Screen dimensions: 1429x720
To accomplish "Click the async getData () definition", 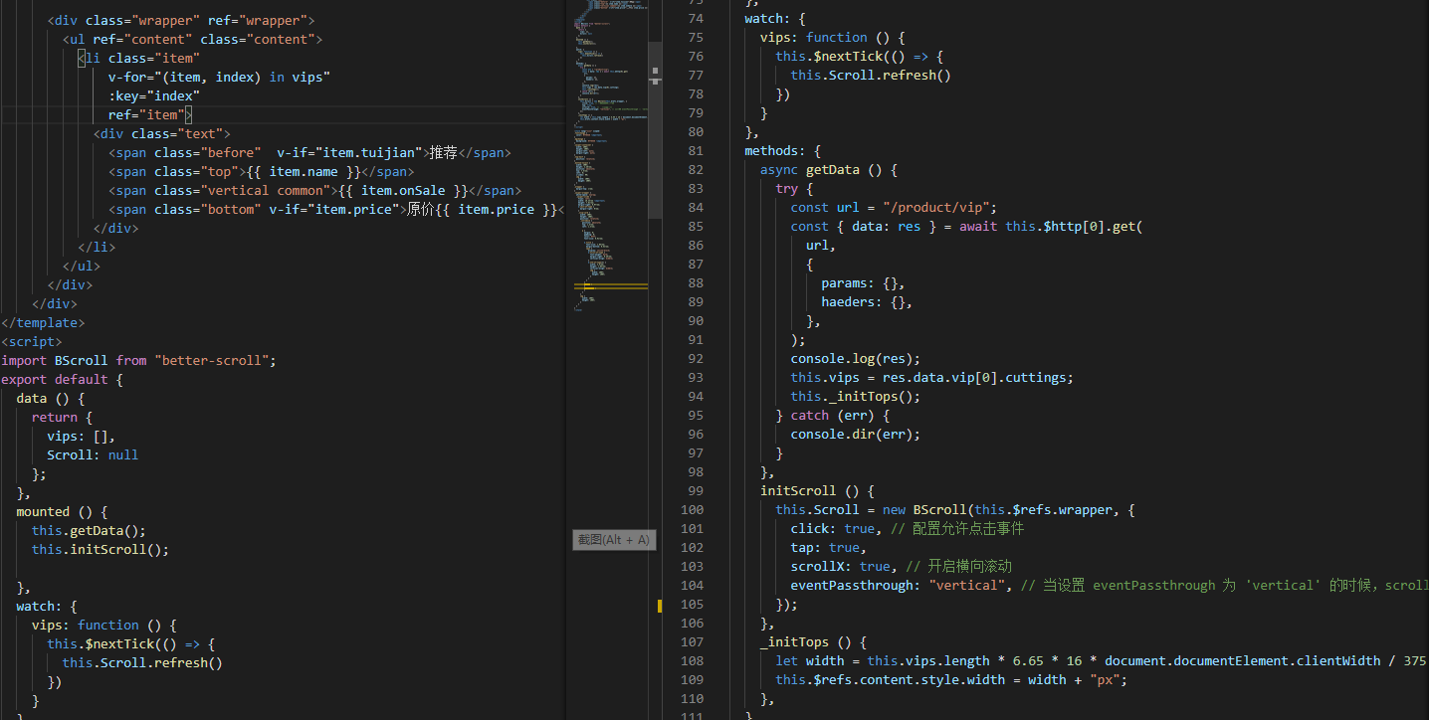I will [829, 170].
